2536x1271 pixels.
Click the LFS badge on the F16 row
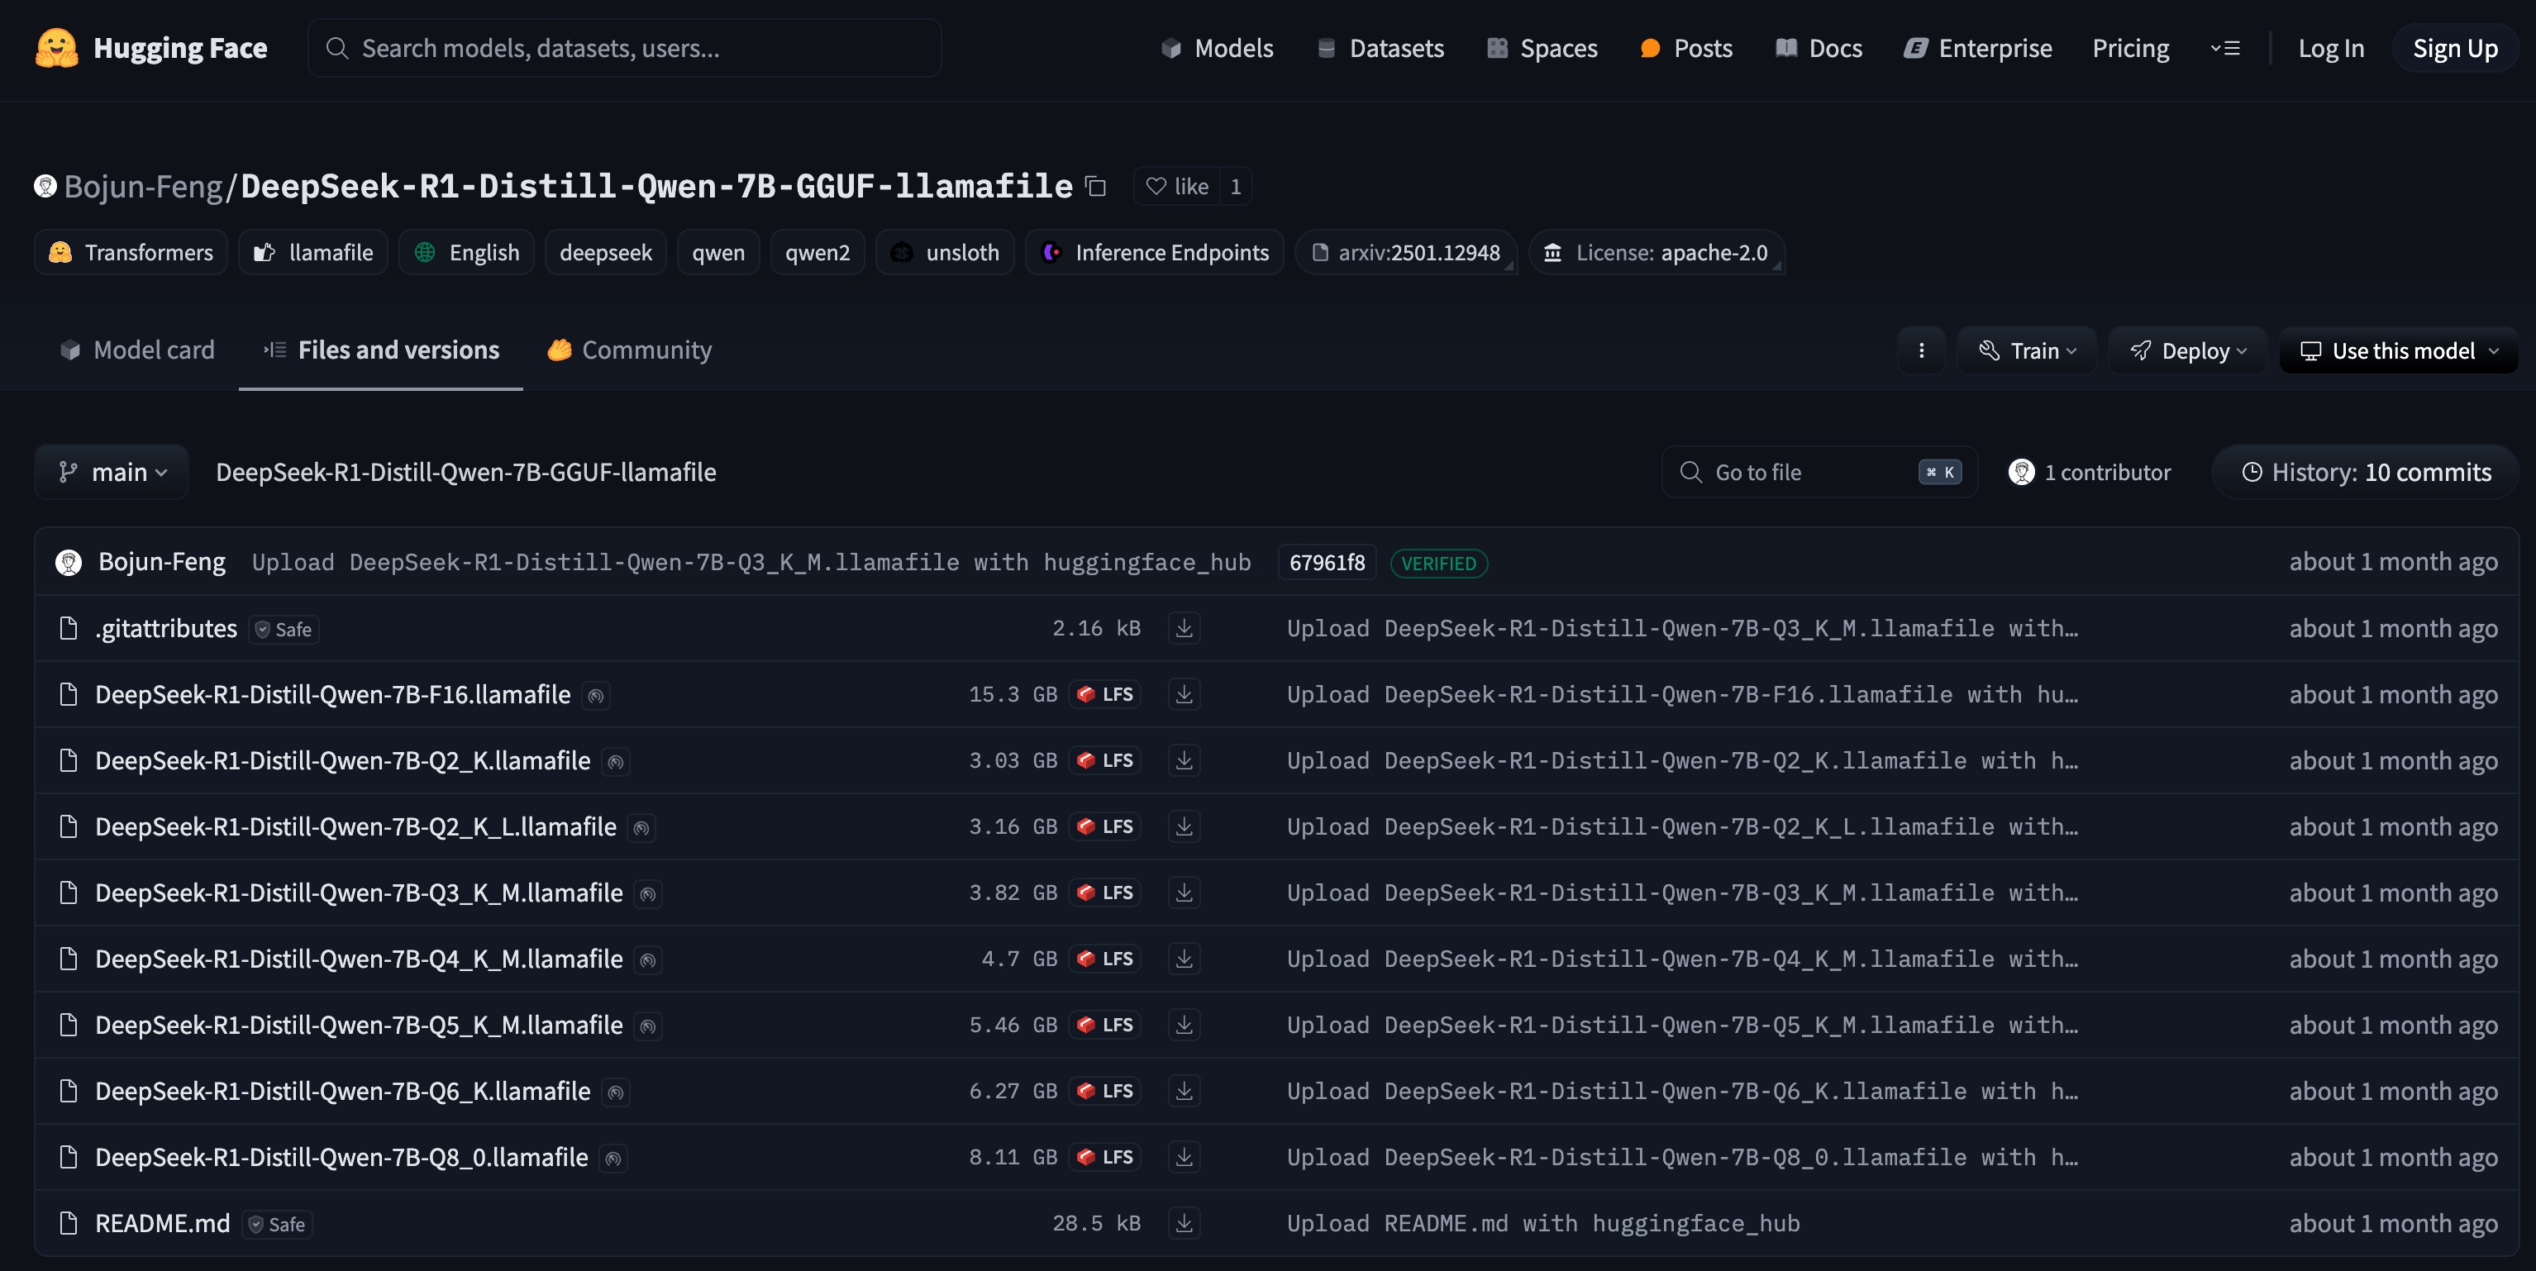(1104, 694)
